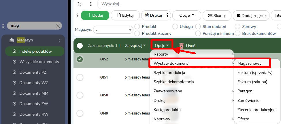Open Dokumenty PZ in sidebar
This screenshot has width=281, height=124.
tap(33, 72)
